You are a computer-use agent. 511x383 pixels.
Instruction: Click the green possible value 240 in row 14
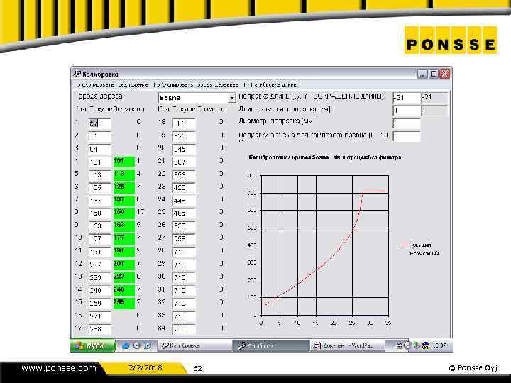point(123,290)
